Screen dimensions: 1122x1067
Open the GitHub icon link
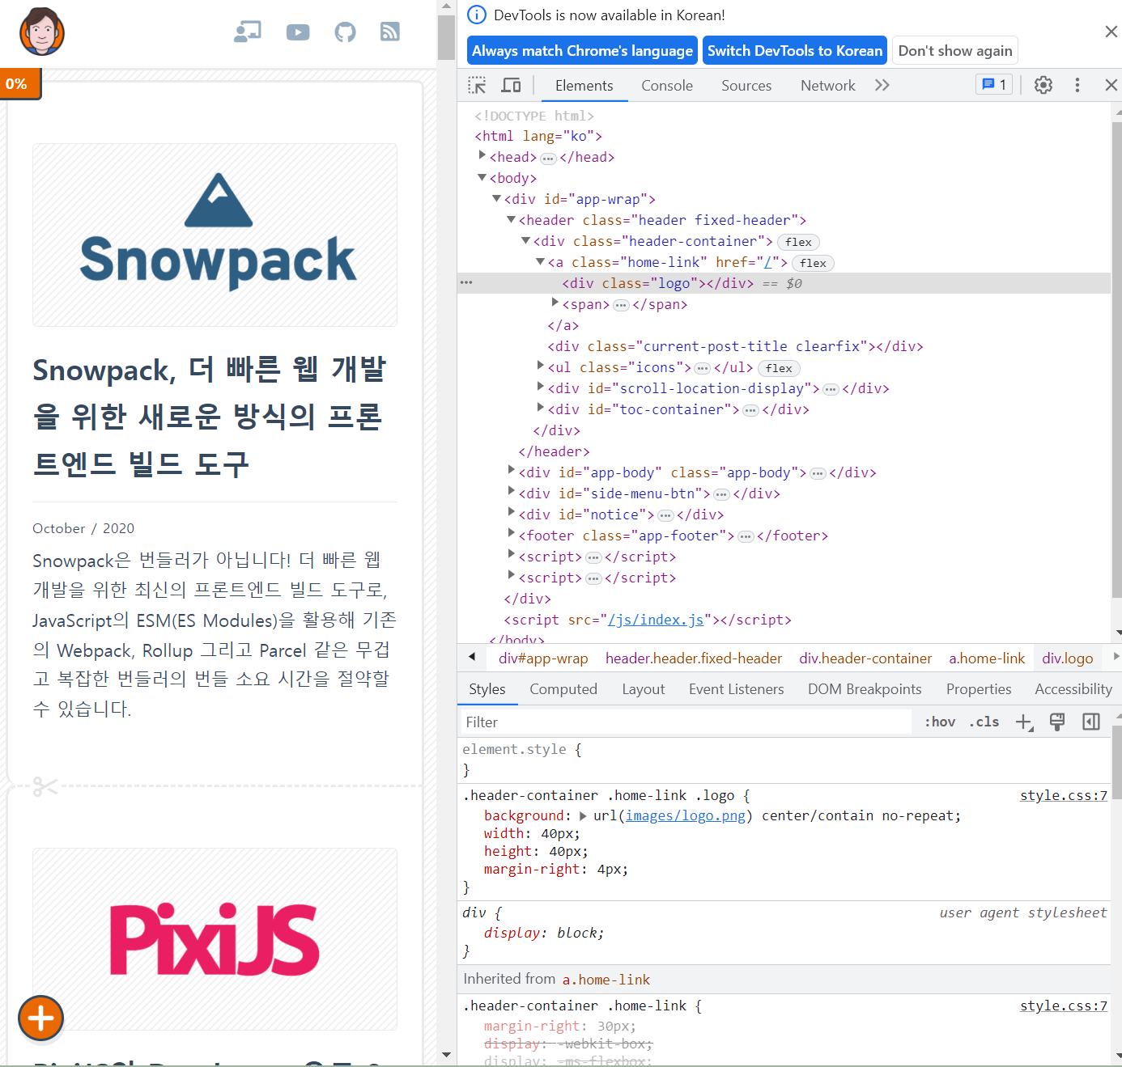pos(345,32)
